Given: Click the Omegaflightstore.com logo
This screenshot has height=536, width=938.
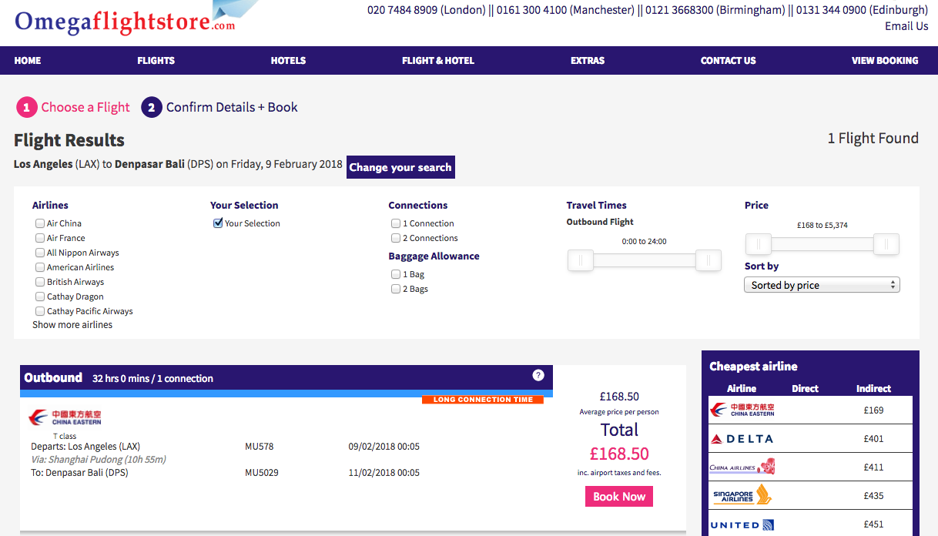Looking at the screenshot, I should [x=137, y=18].
